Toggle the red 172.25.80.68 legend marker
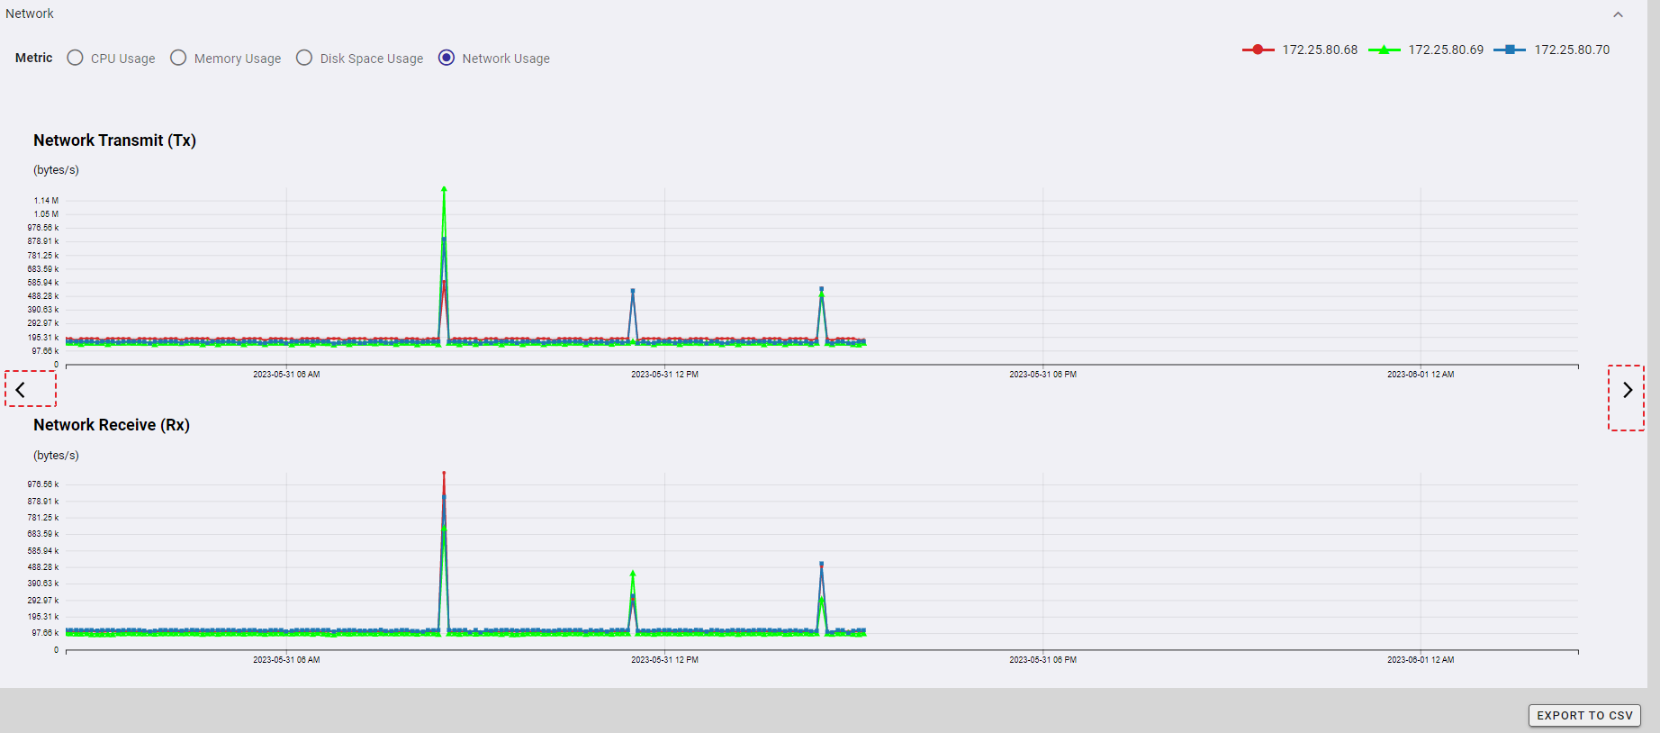This screenshot has width=1660, height=733. point(1258,50)
